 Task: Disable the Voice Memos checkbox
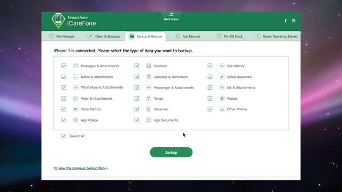coord(64,109)
